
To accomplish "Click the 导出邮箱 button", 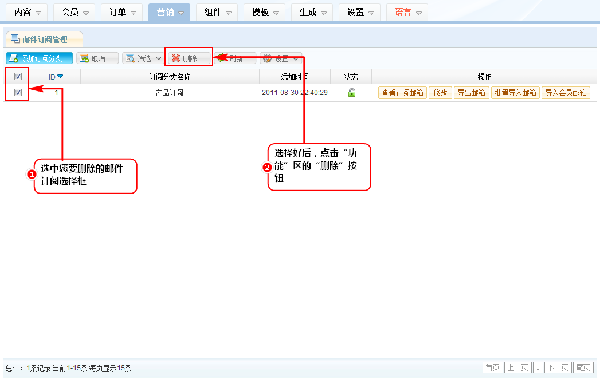I will [471, 93].
